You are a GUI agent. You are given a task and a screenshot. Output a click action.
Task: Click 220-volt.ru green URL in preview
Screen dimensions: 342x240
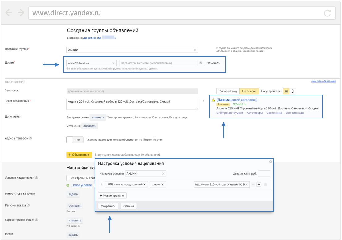239,104
